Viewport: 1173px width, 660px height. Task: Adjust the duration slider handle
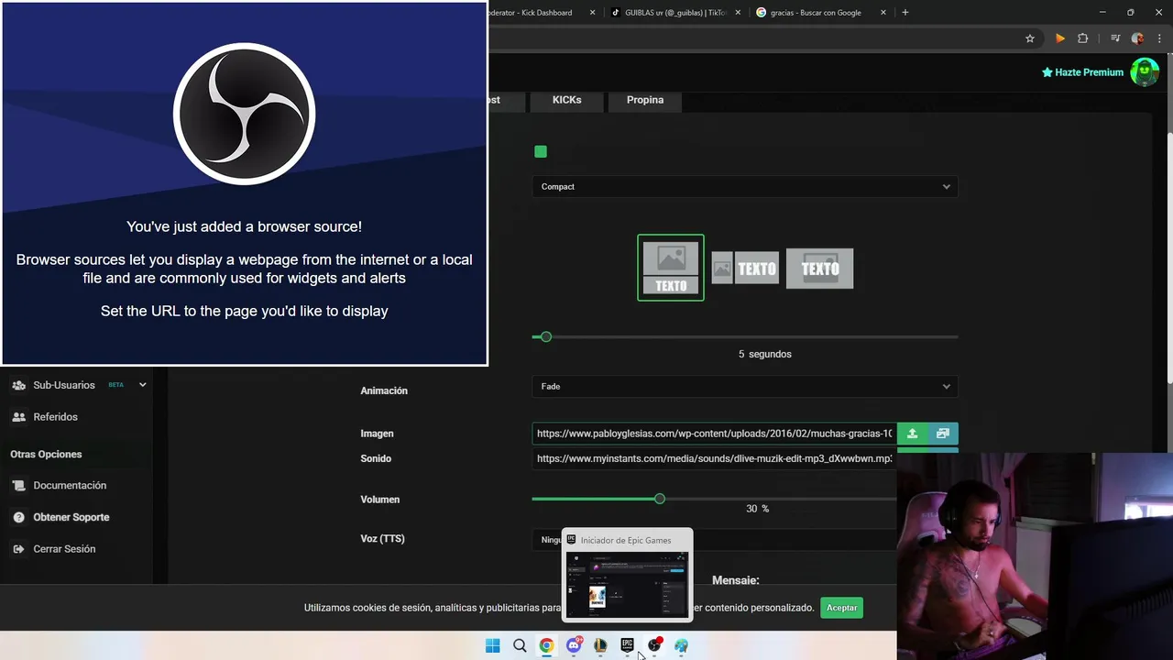coord(546,336)
